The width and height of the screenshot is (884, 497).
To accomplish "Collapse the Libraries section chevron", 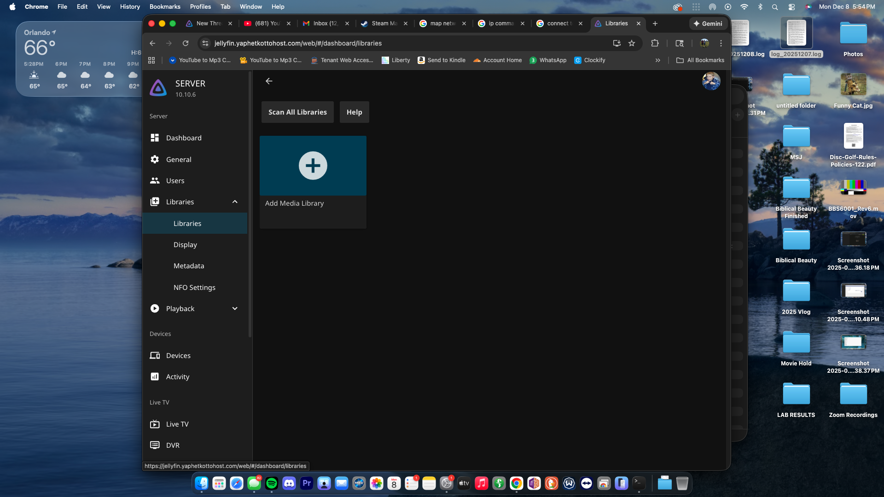I will pos(235,202).
